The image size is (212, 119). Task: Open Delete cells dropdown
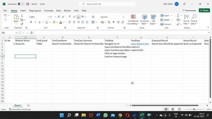click(x=172, y=20)
